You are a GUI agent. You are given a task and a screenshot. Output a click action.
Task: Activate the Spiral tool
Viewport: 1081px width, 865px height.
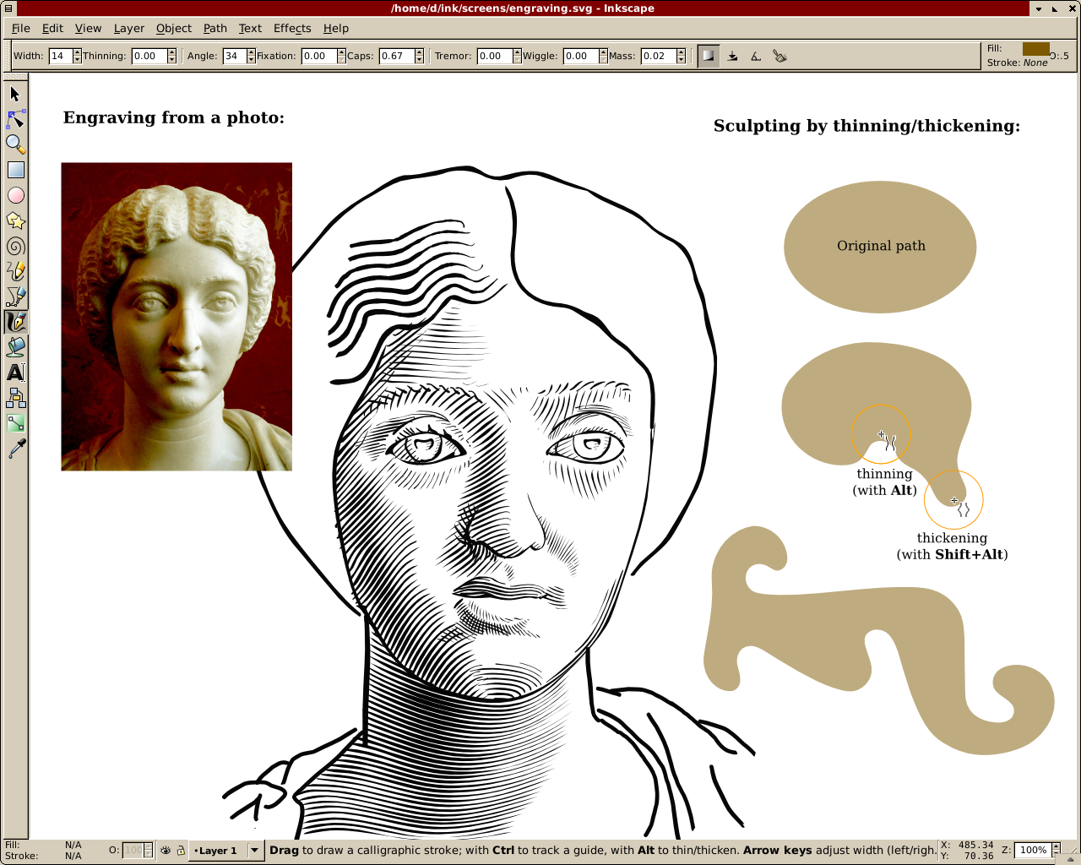tap(15, 246)
